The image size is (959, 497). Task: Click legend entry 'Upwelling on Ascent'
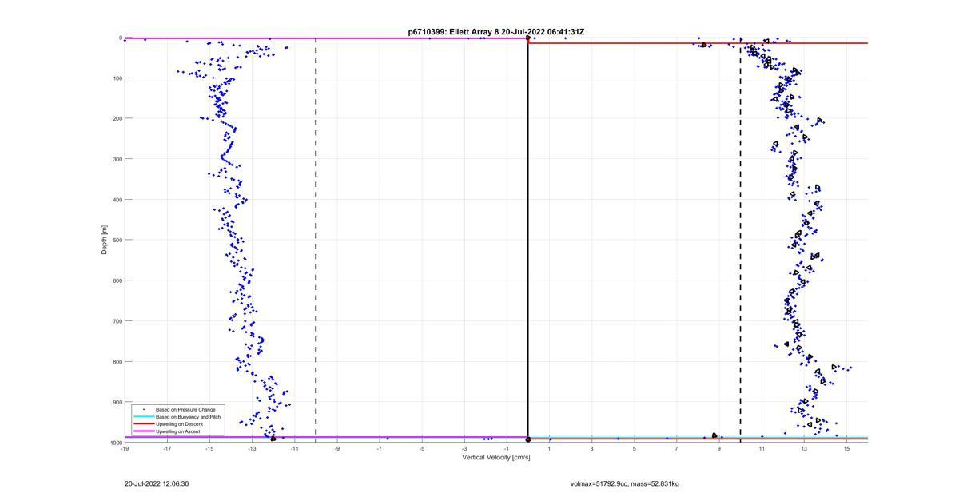click(x=178, y=431)
